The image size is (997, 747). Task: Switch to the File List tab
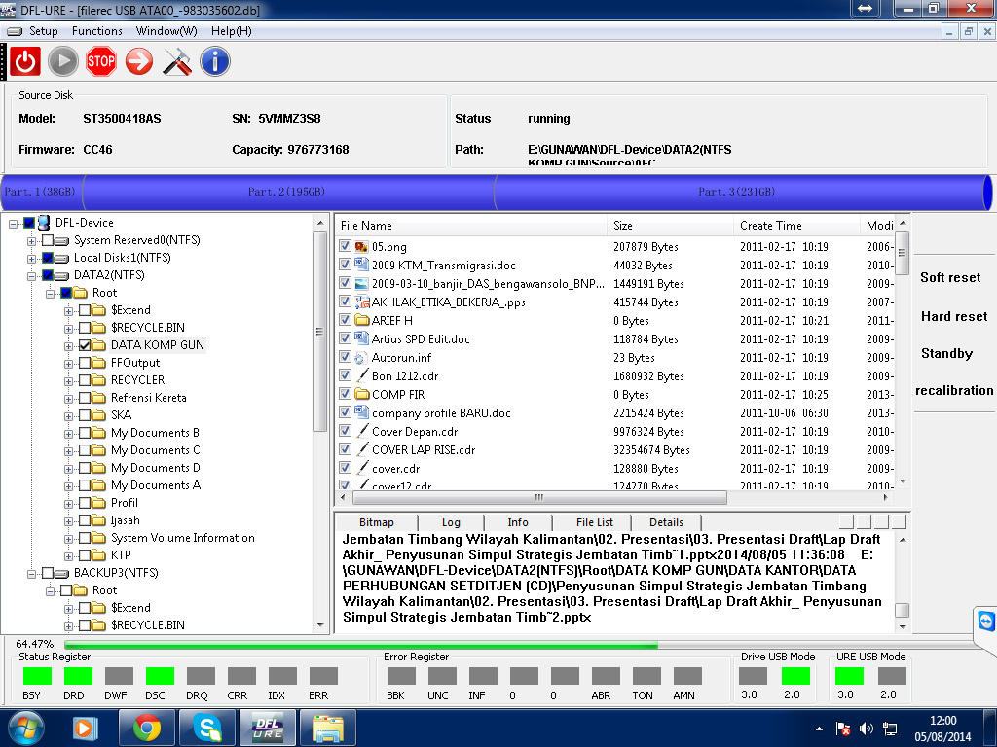594,522
